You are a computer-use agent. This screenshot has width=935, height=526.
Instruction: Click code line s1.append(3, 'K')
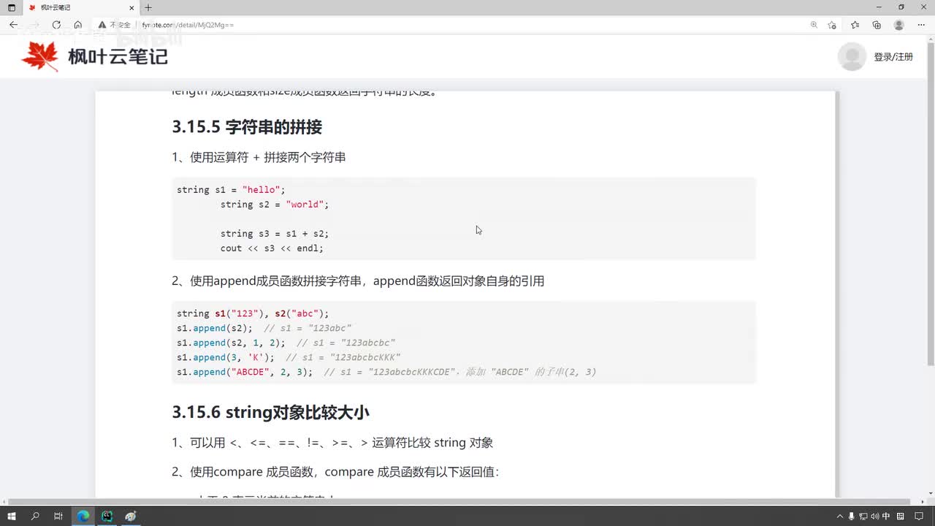226,357
